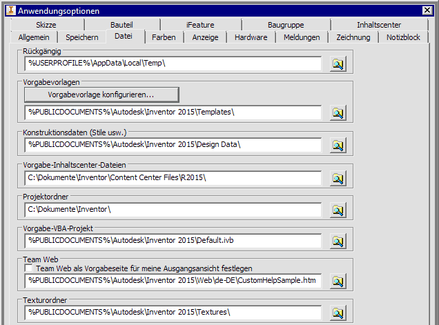The image size is (439, 325).
Task: Browse for the Rückgängig temp folder
Action: tap(337, 64)
